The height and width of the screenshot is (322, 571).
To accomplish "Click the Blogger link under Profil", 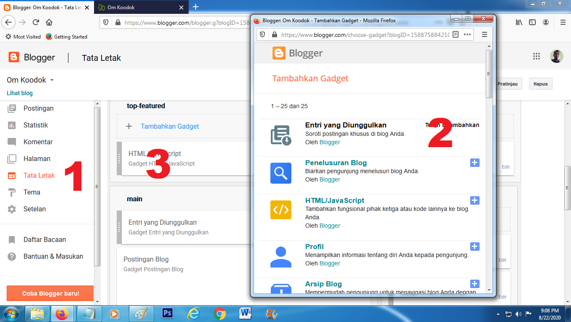I will click(330, 263).
